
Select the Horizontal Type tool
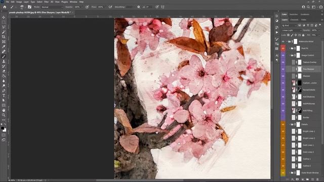click(x=4, y=96)
